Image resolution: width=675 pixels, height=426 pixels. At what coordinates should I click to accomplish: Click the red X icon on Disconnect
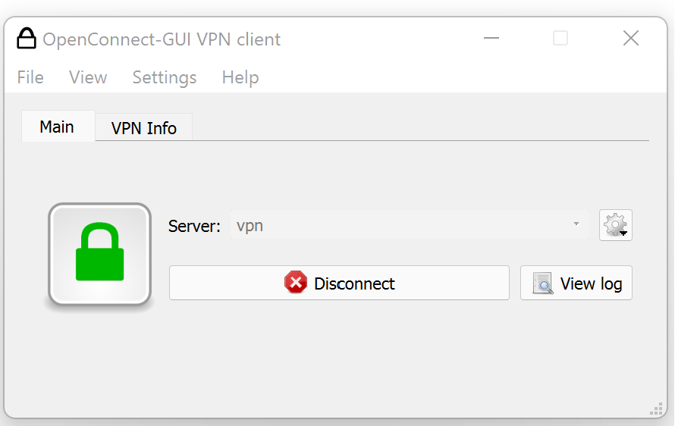click(295, 283)
